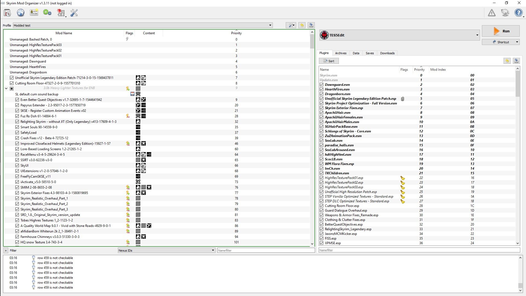
Task: Click content icon on iActivate row
Action: point(138,182)
